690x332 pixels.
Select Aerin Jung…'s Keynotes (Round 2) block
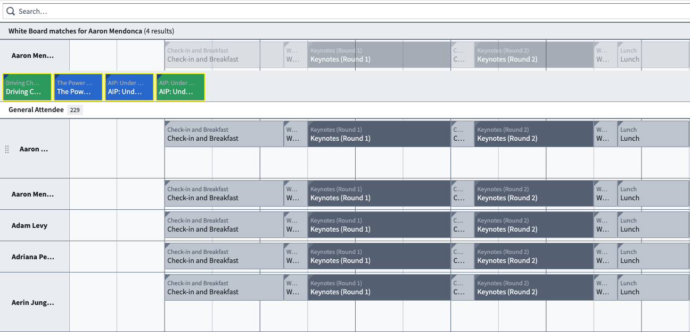click(x=534, y=288)
